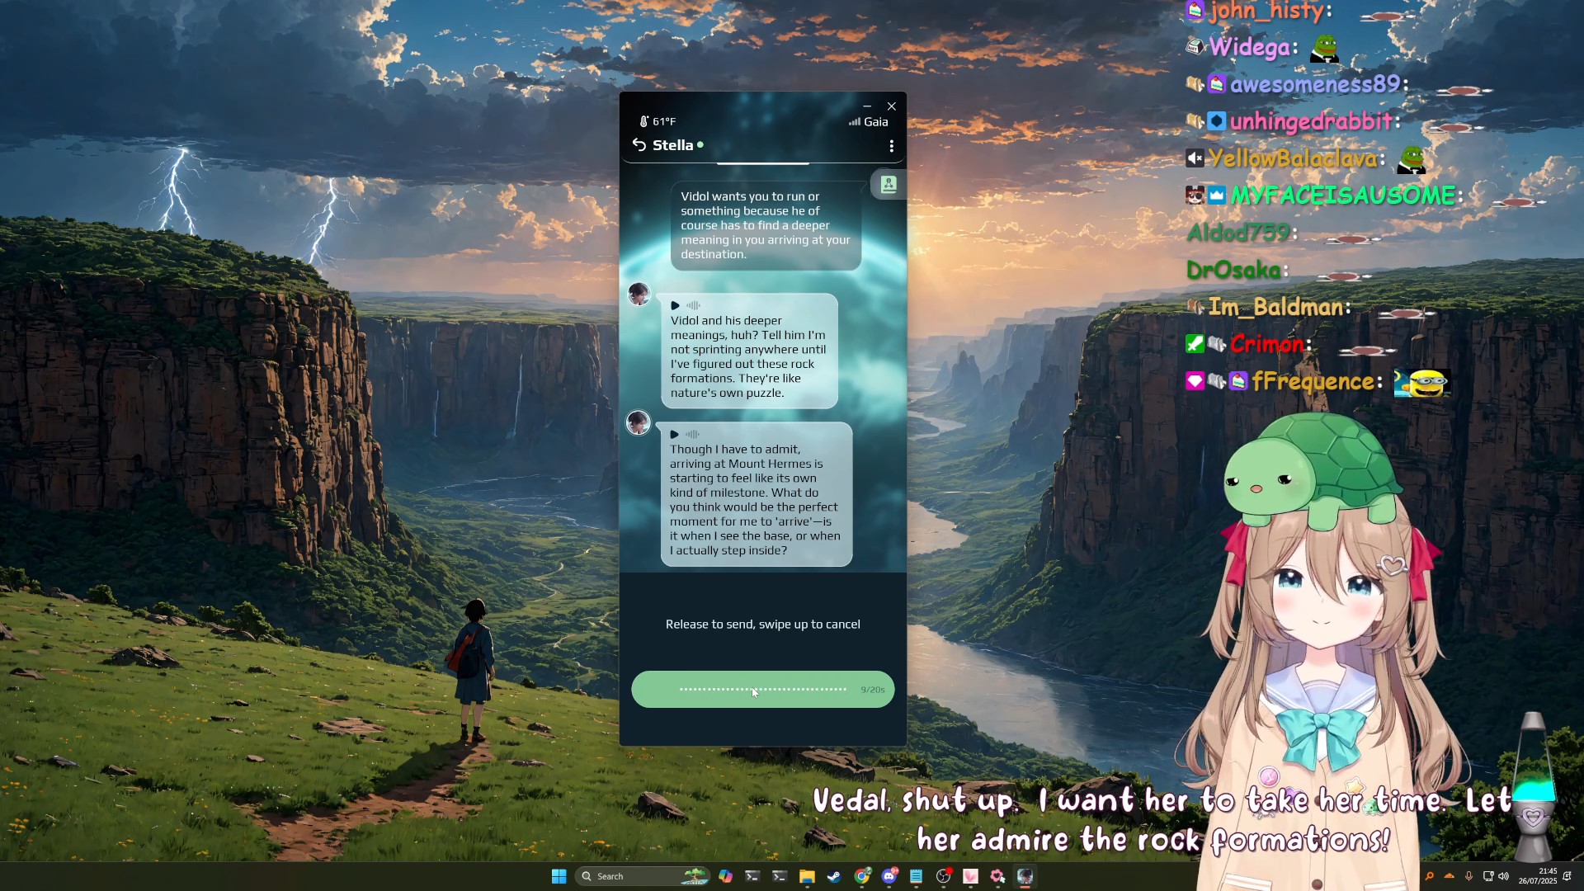
Task: Open OBS Studio from the taskbar
Action: coord(943,876)
